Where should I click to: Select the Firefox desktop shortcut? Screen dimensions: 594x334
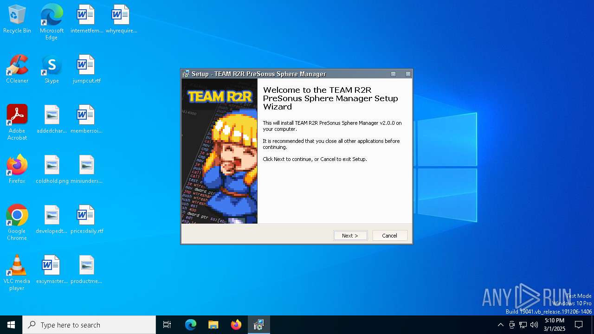(x=17, y=170)
